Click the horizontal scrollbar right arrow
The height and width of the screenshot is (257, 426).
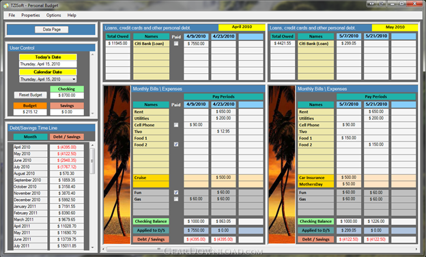coord(416,249)
